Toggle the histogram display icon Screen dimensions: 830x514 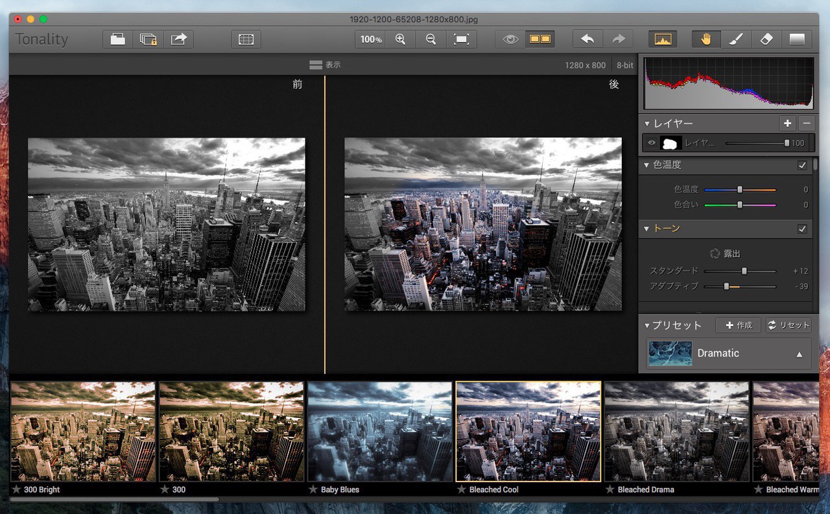coord(663,40)
